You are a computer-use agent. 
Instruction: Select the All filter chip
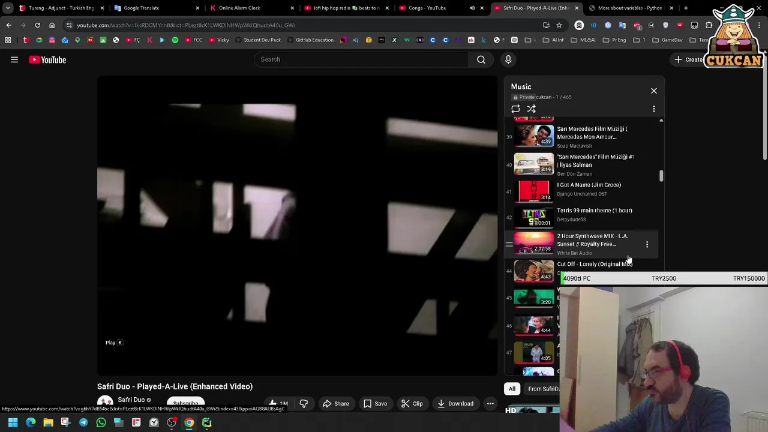(x=512, y=389)
